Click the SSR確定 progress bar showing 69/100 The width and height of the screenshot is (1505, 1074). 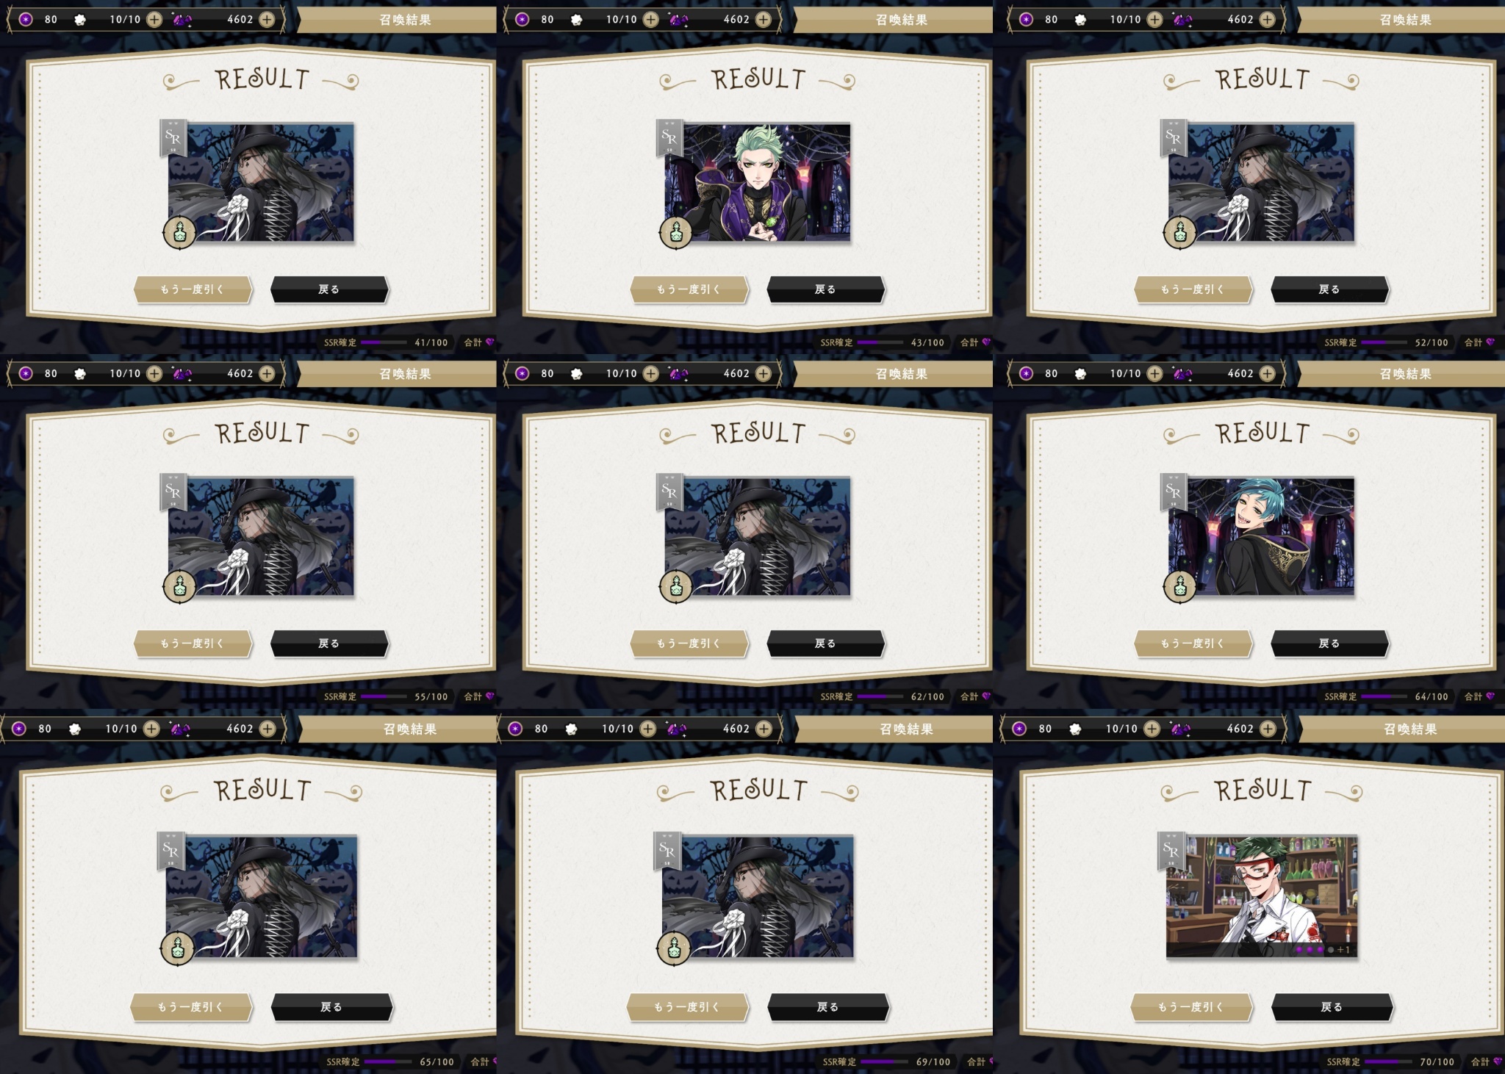(x=884, y=1062)
